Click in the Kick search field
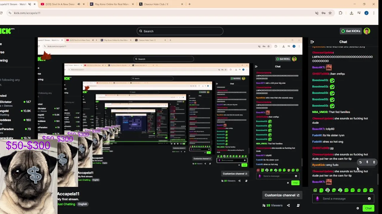Viewport: 382px width, 214px height. click(180, 31)
